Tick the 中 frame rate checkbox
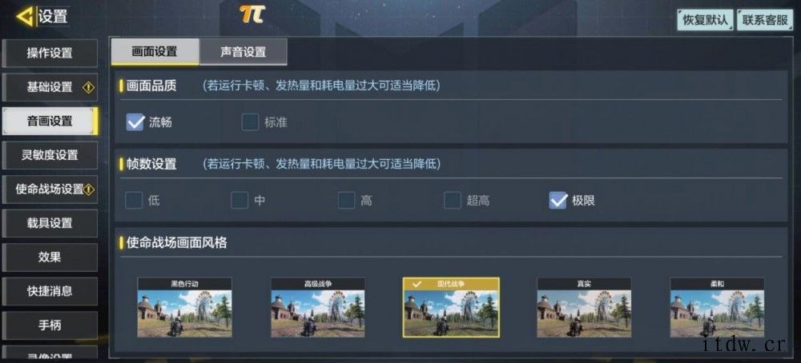801x363 pixels. [x=239, y=201]
